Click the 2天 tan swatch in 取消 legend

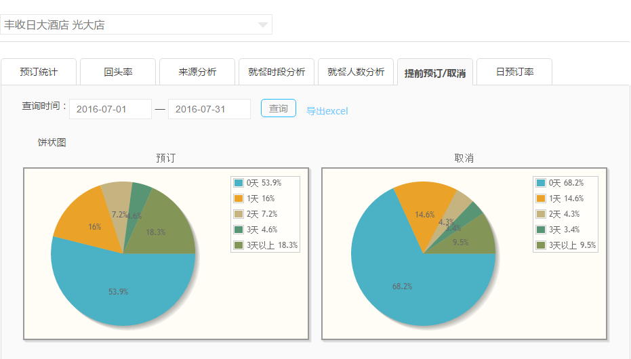[541, 214]
